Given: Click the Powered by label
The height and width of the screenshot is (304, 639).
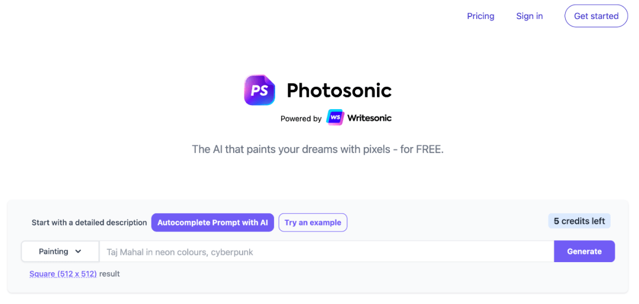Looking at the screenshot, I should point(301,119).
